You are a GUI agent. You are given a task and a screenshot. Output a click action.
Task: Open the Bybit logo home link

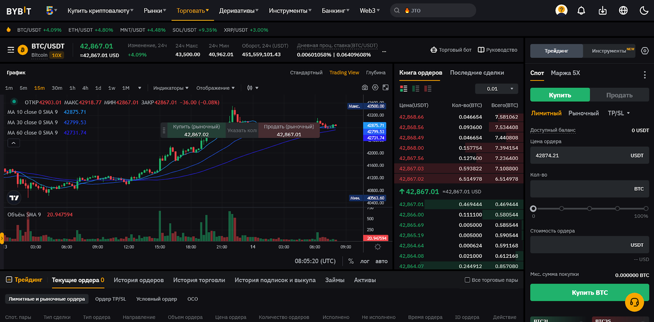(x=20, y=10)
